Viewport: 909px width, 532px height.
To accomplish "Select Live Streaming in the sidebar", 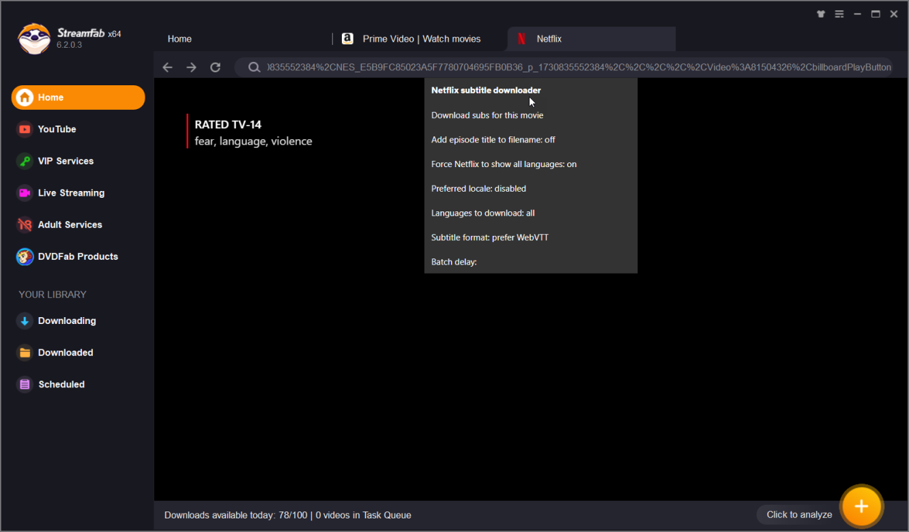I will click(71, 193).
